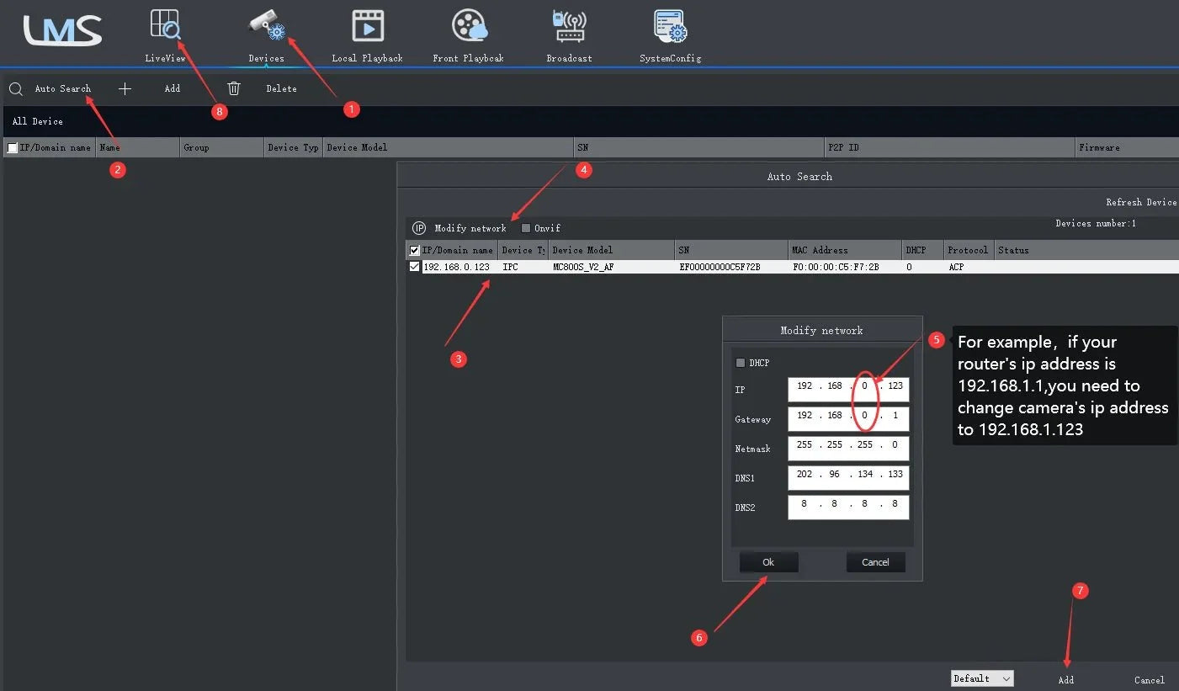The height and width of the screenshot is (691, 1179).
Task: Open Local Playback icon
Action: 368,25
